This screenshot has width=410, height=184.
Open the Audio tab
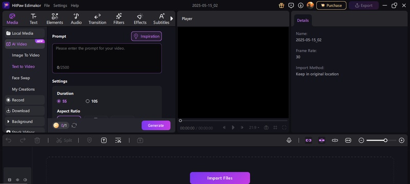pyautogui.click(x=76, y=19)
